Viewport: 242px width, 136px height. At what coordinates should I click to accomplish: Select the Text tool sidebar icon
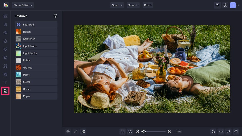[x=5, y=83]
